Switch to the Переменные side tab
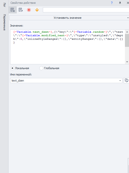The width and height of the screenshot is (129, 173). coord(4,22)
